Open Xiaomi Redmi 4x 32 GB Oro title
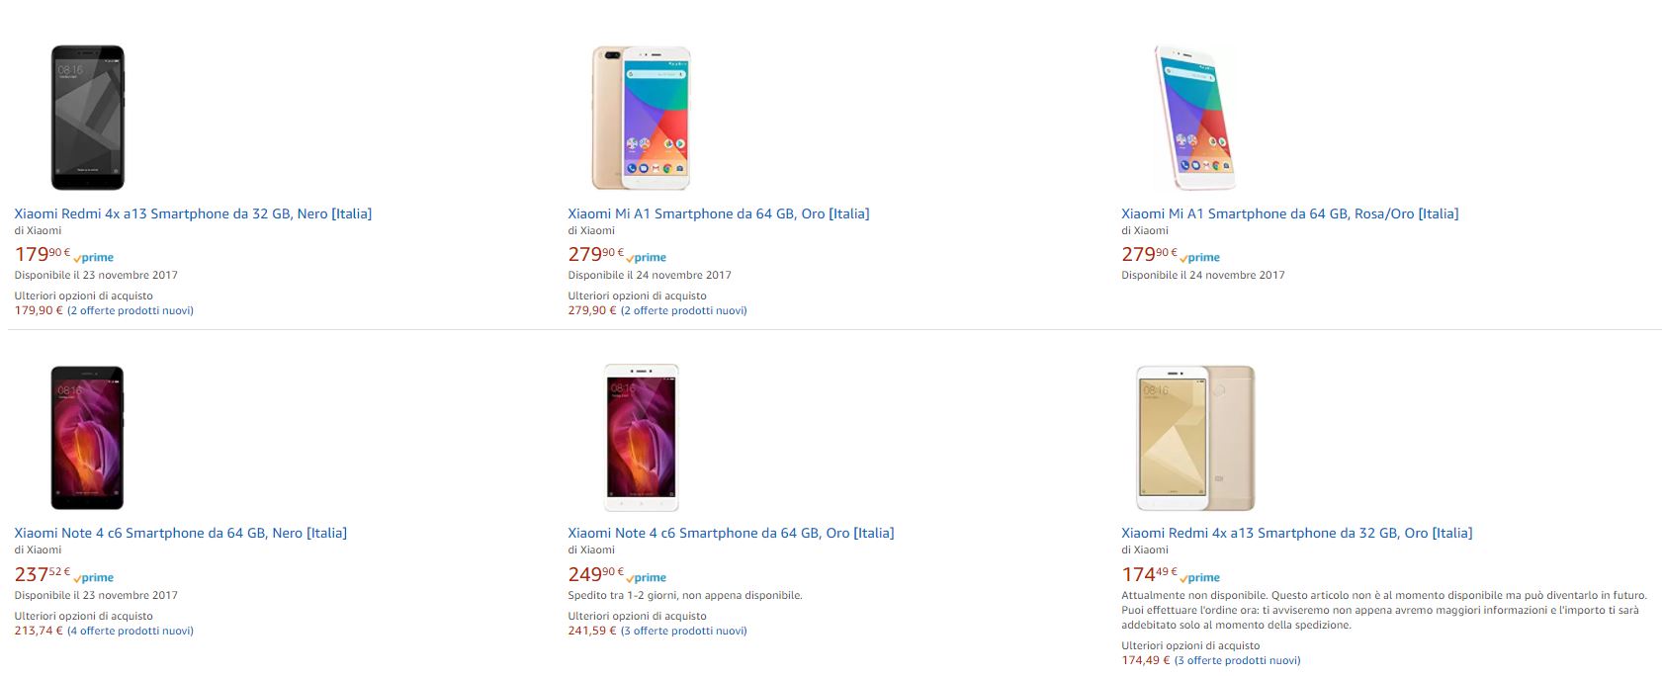This screenshot has height=676, width=1662. point(1296,533)
